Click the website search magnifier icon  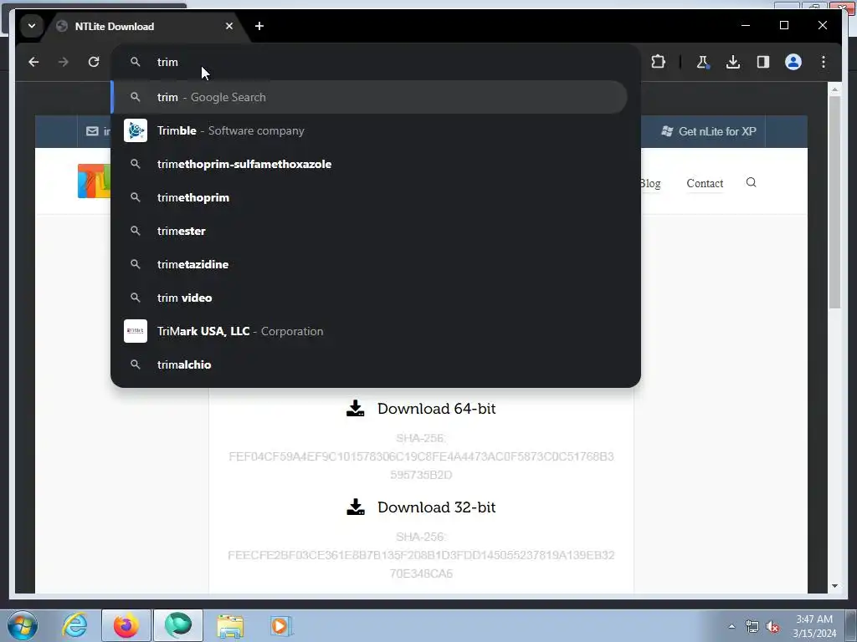pyautogui.click(x=751, y=182)
